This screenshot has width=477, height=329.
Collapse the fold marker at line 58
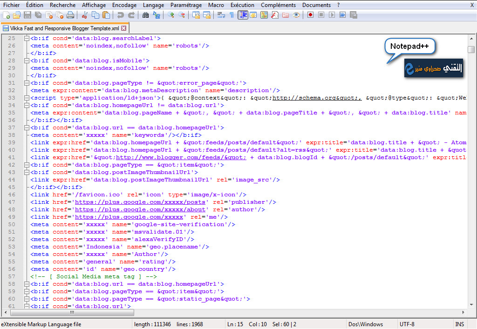pos(26,284)
